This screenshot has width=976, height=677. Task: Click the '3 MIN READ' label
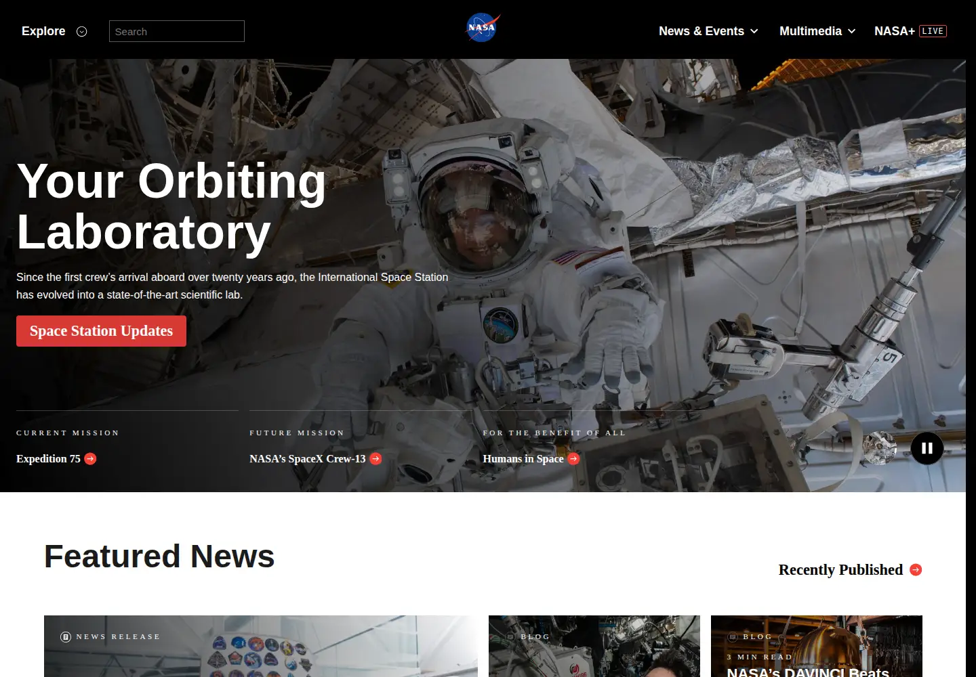coord(759,657)
